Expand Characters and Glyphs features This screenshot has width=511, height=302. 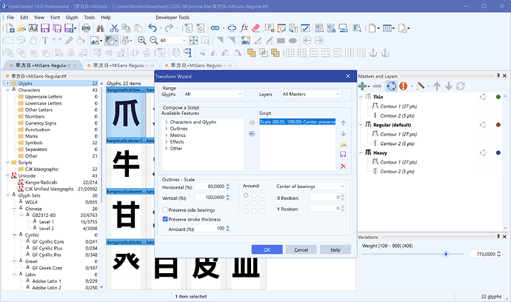(x=166, y=122)
